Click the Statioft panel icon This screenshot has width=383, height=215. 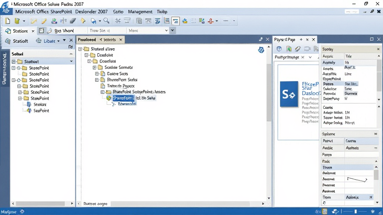point(8,41)
